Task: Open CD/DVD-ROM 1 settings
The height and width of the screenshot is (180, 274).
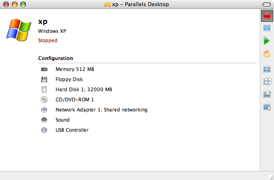Action: [x=75, y=100]
